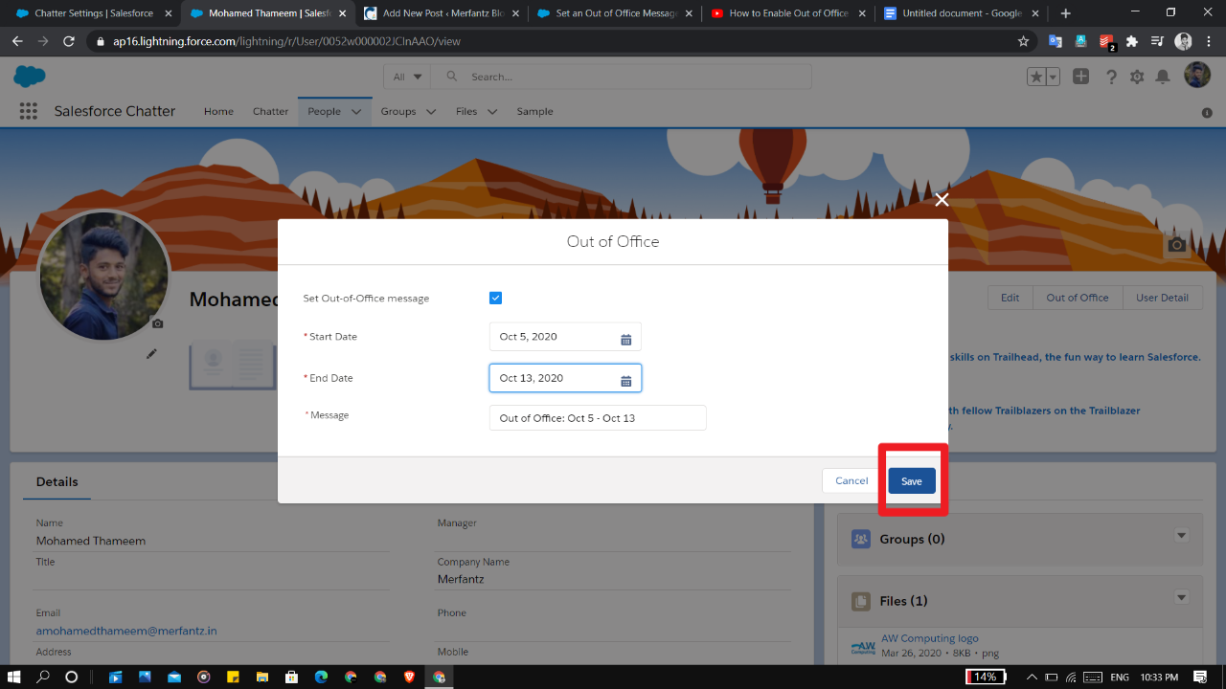Cancel the Out of Office dialog
Image resolution: width=1226 pixels, height=689 pixels.
[x=851, y=480]
